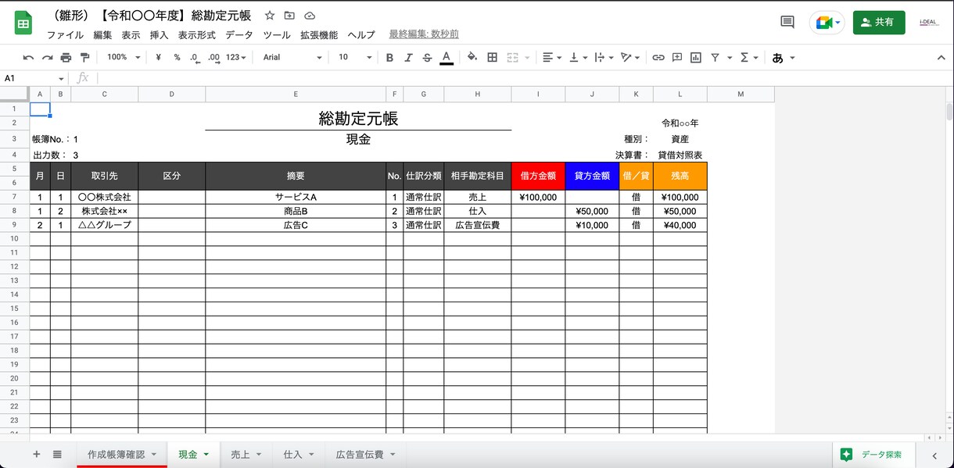Open the all sheets list
This screenshot has height=468, width=954.
[57, 454]
